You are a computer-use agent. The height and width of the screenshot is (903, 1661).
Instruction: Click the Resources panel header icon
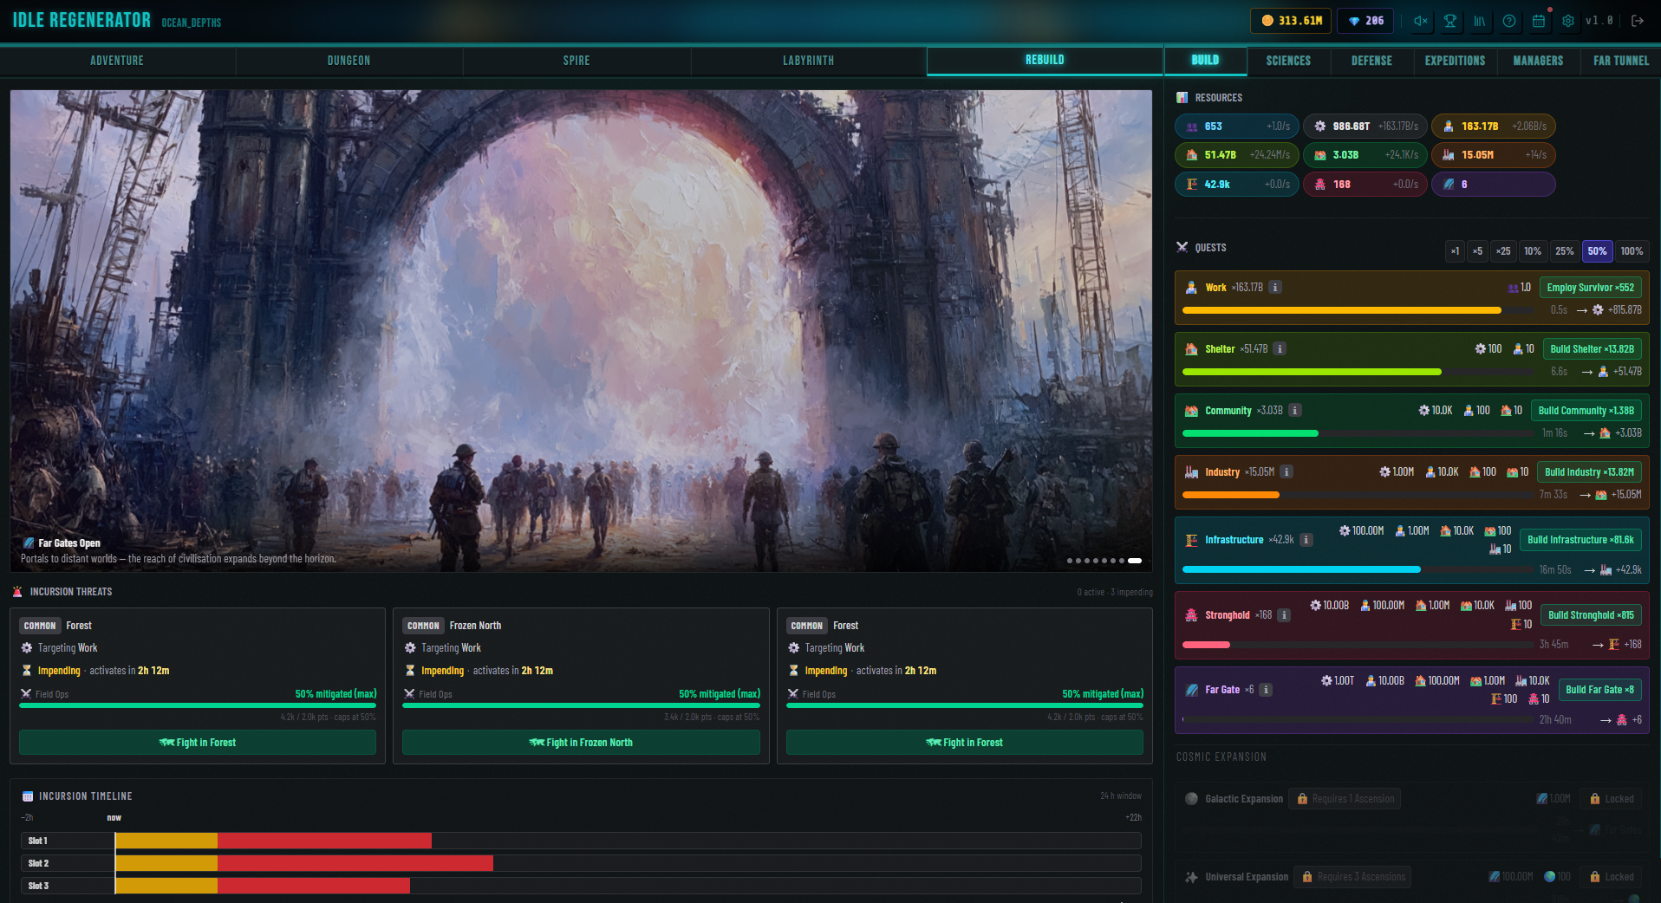point(1182,98)
